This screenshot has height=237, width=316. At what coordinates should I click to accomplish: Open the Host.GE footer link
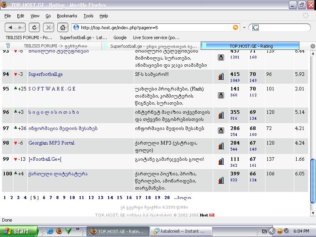(x=207, y=215)
